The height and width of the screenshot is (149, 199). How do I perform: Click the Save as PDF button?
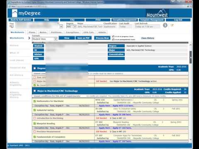(x=83, y=38)
